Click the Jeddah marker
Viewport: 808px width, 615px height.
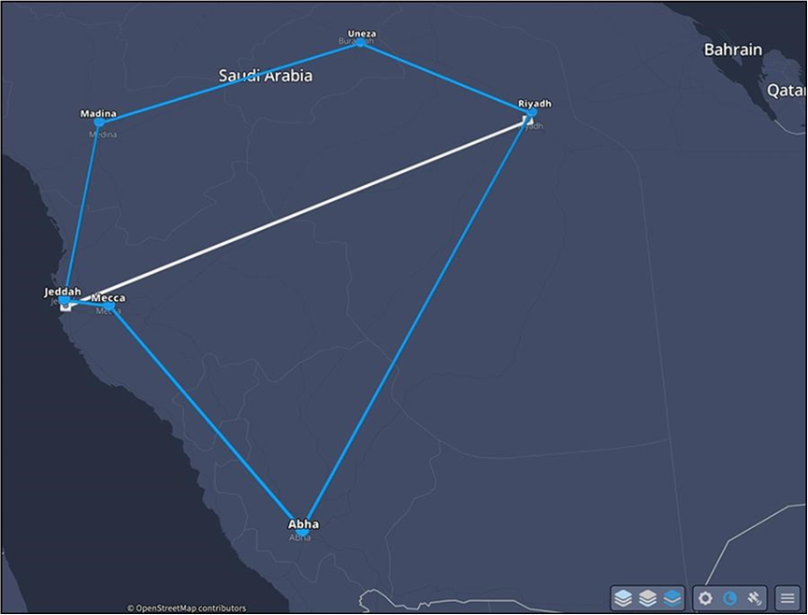click(65, 302)
